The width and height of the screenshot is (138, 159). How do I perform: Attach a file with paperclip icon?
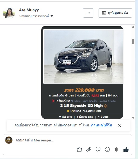point(89,149)
